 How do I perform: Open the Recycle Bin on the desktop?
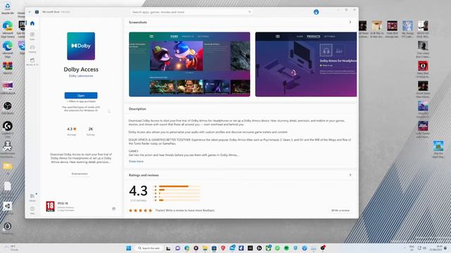tap(8, 8)
